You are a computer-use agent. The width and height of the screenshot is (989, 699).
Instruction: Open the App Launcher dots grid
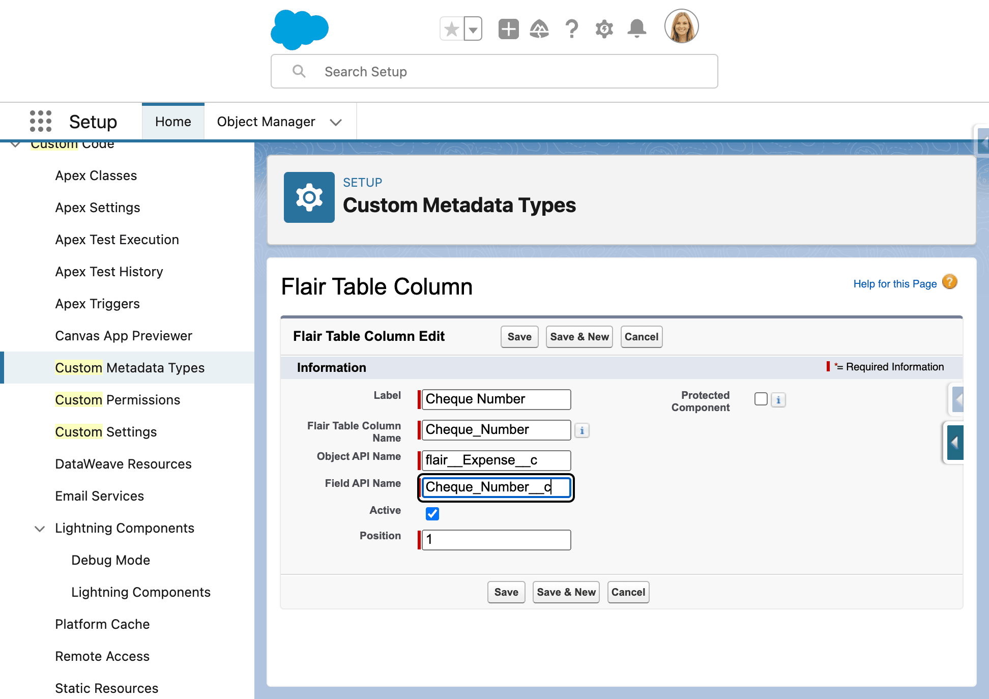pos(41,121)
